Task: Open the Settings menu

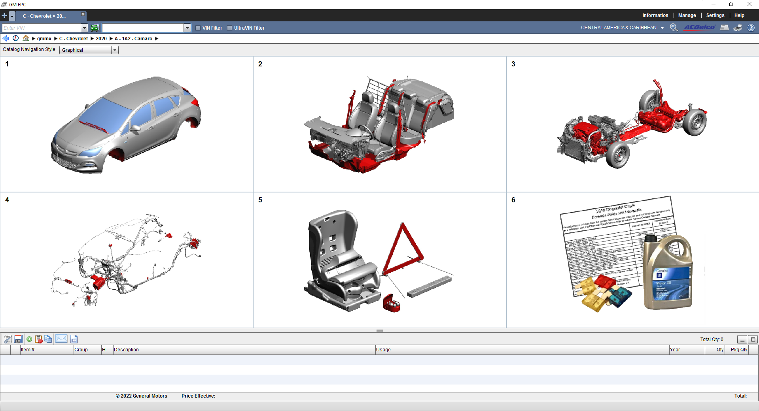Action: (715, 15)
